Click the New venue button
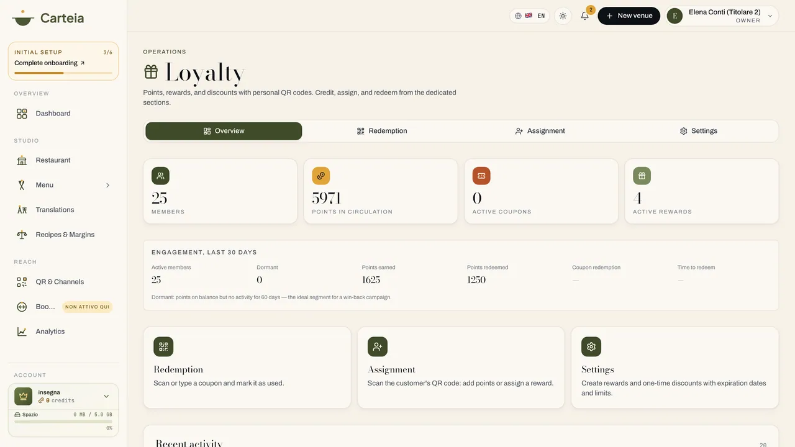 629,16
